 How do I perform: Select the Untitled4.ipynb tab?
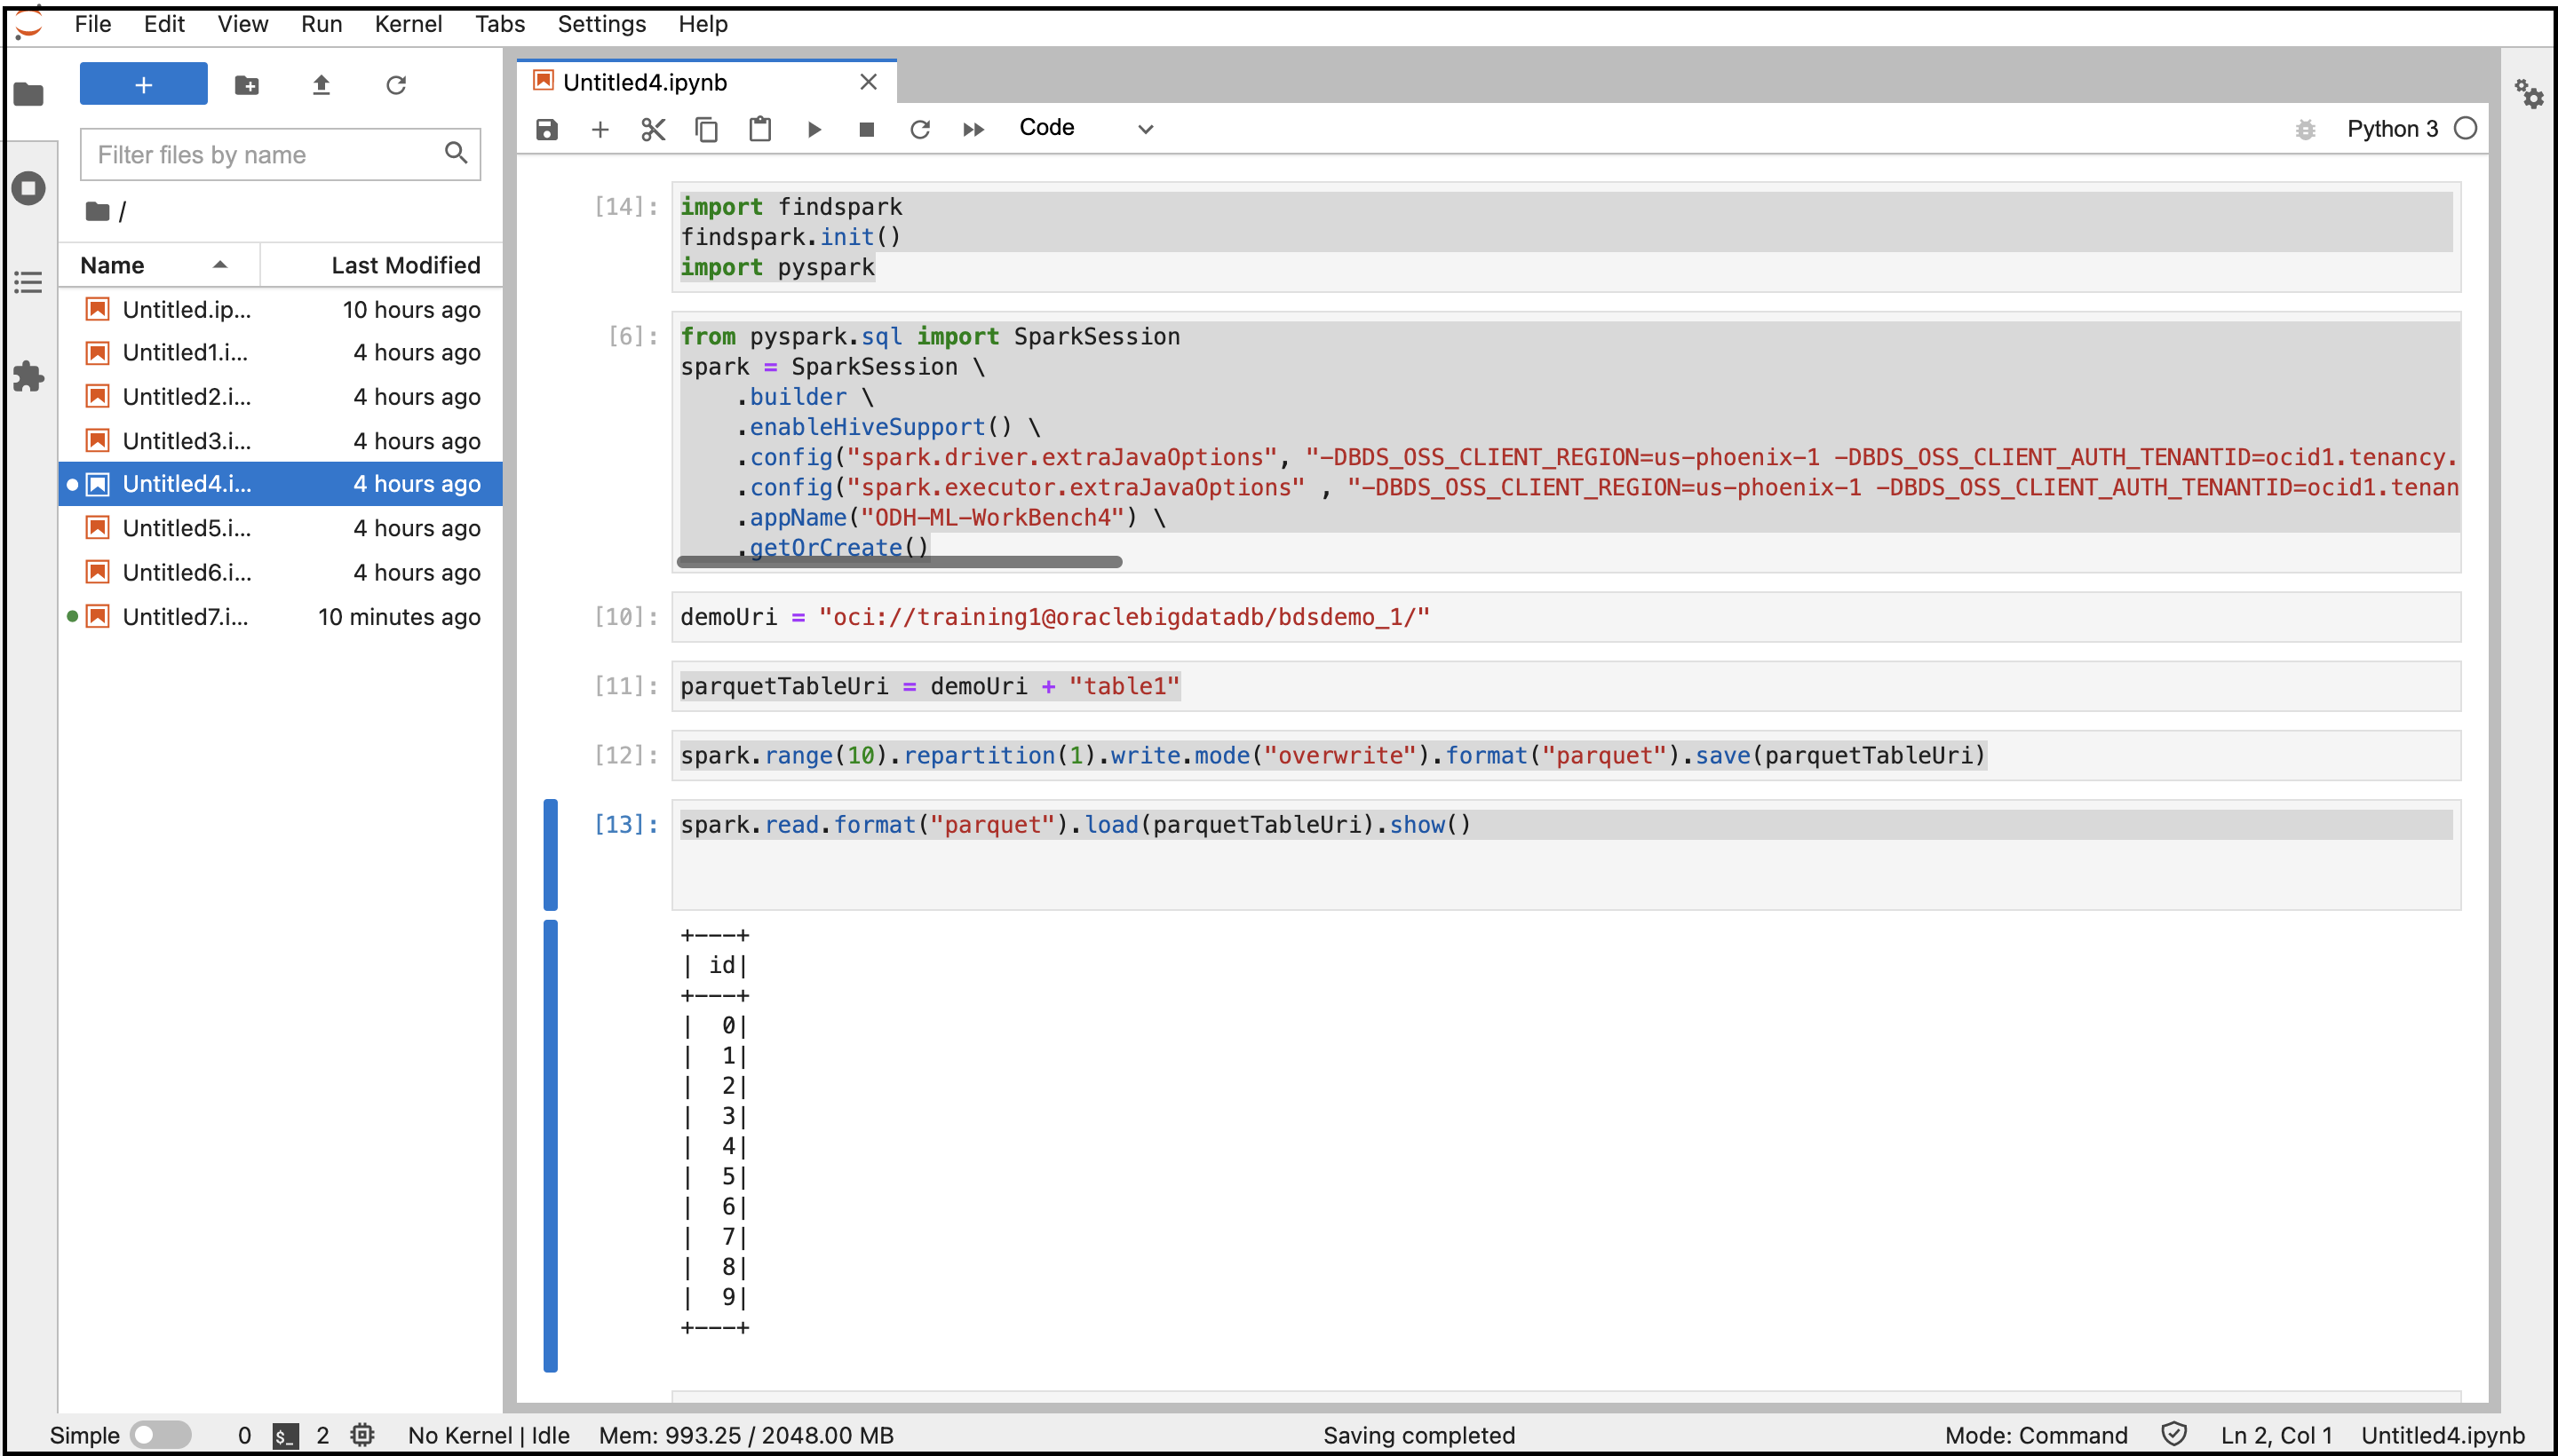pyautogui.click(x=645, y=82)
